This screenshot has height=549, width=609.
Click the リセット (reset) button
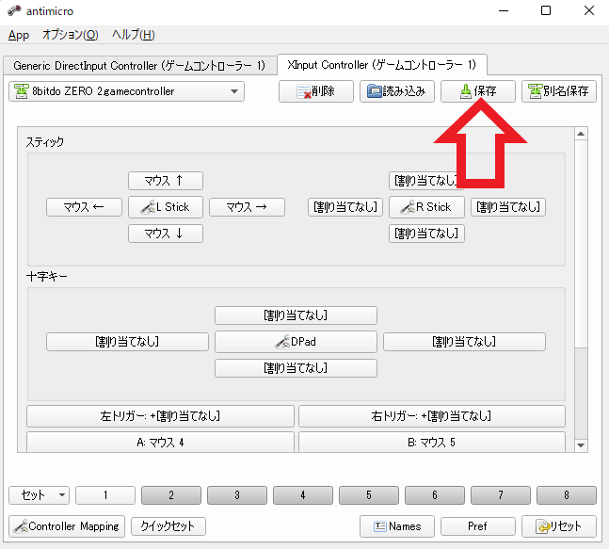(558, 526)
